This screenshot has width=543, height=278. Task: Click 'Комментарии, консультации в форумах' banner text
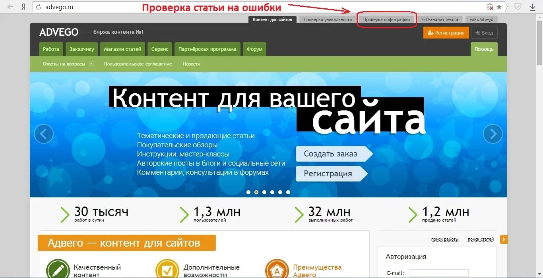203,172
